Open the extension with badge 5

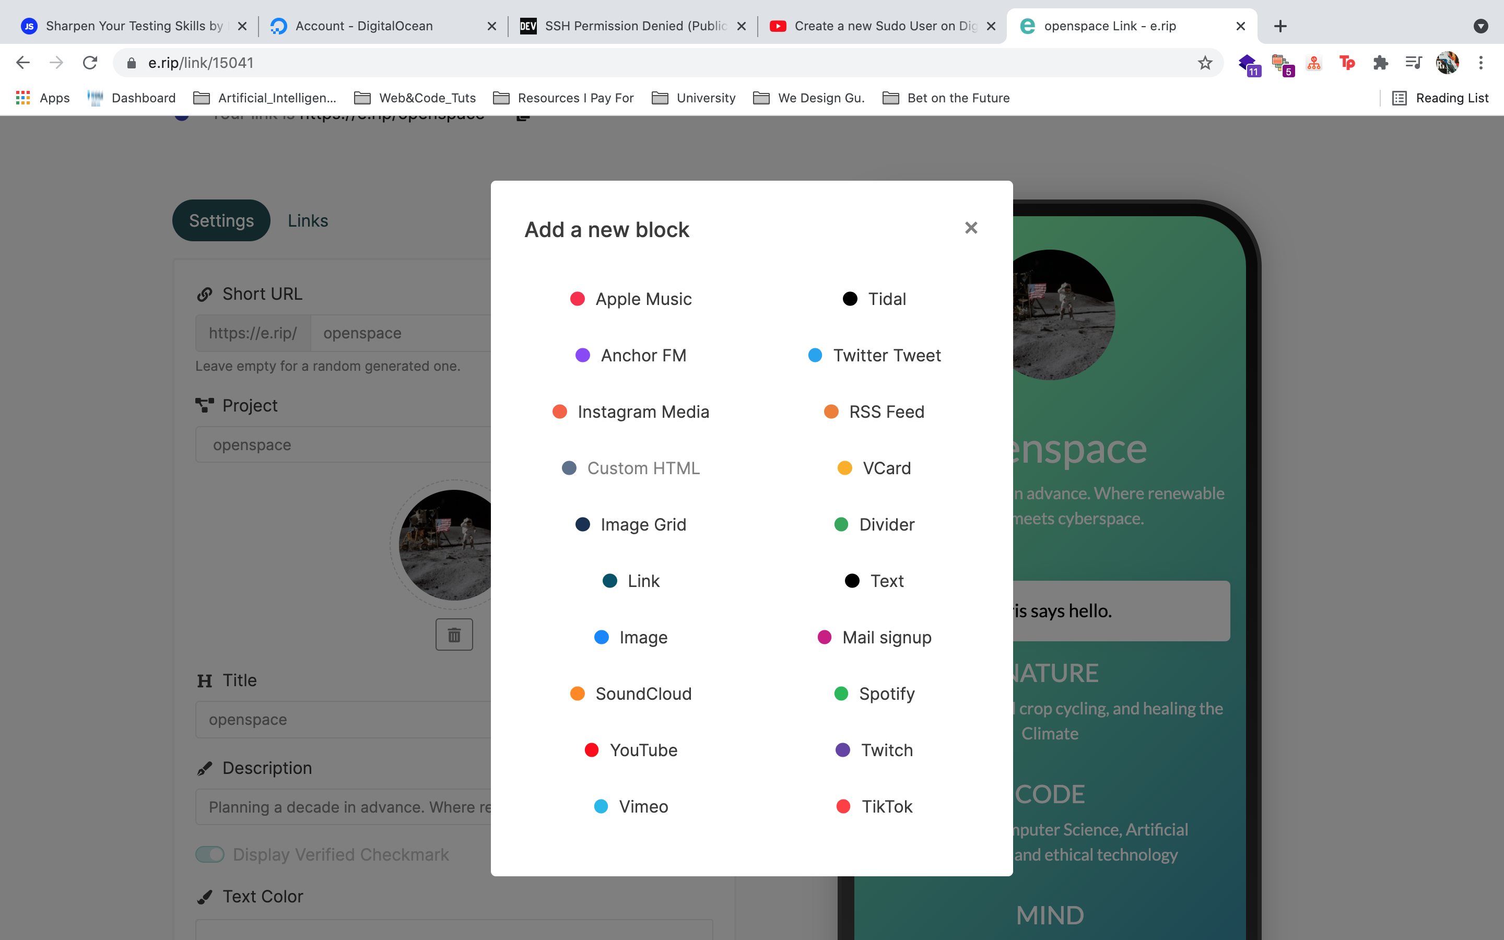click(x=1283, y=64)
